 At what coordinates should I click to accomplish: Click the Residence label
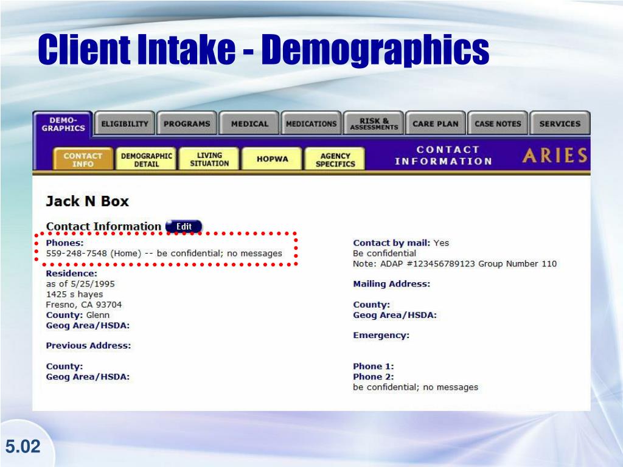click(72, 273)
